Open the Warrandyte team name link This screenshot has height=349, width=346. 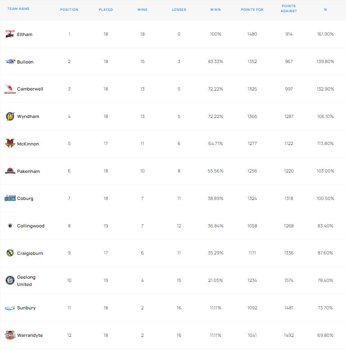click(x=30, y=335)
